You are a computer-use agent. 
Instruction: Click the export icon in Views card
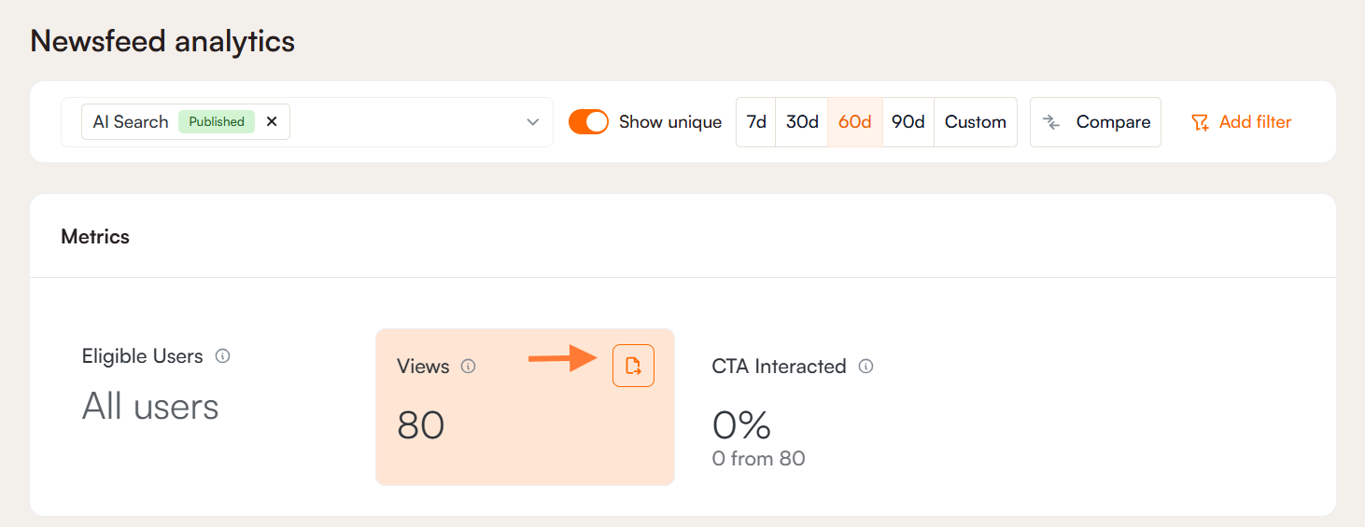[x=633, y=366]
